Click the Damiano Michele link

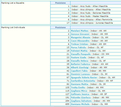pyautogui.click(x=80, y=104)
